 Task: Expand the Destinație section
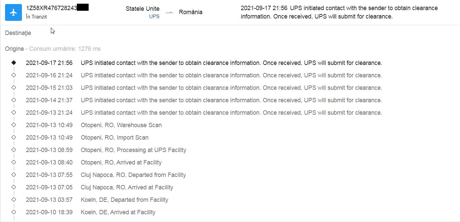[18, 33]
